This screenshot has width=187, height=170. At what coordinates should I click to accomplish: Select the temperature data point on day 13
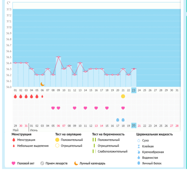(80, 63)
